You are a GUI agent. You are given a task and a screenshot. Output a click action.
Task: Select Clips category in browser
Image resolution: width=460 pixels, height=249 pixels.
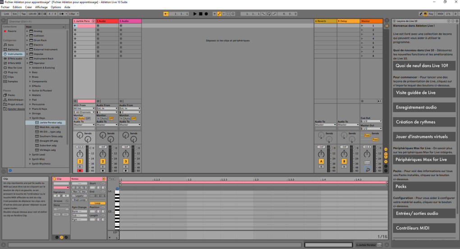coord(11,77)
